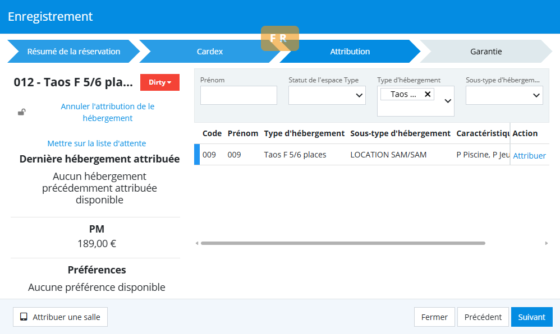Click Attribuer for room 009
The width and height of the screenshot is (560, 334).
point(529,156)
